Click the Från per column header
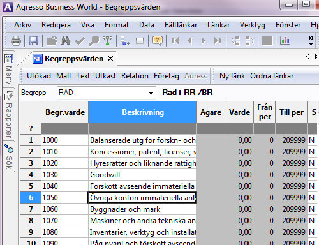This screenshot has width=319, height=245. click(265, 112)
